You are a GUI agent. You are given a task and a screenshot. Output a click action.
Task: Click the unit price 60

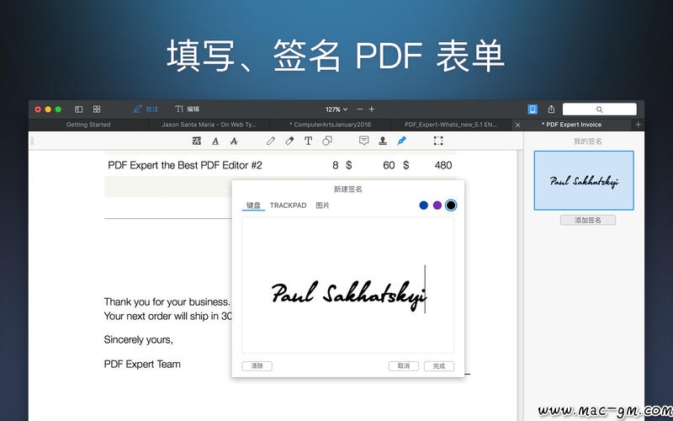click(389, 165)
